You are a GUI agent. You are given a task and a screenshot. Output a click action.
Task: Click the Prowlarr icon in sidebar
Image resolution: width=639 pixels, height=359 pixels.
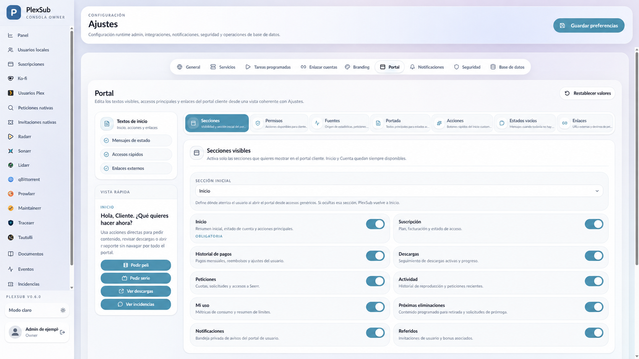pyautogui.click(x=10, y=194)
